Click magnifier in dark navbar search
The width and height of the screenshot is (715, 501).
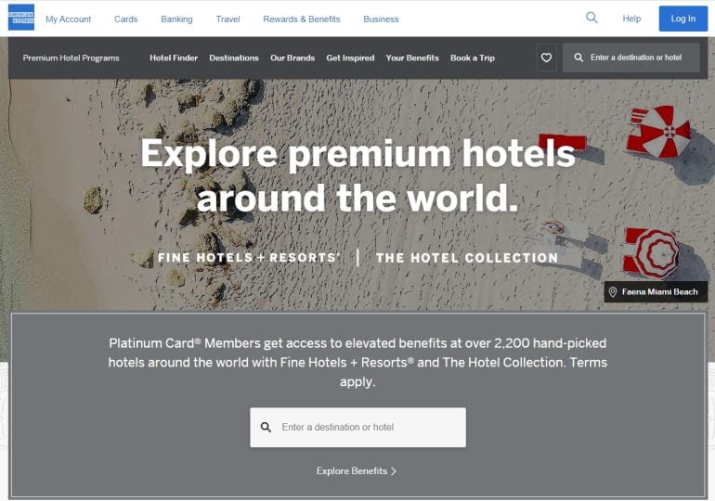(578, 58)
